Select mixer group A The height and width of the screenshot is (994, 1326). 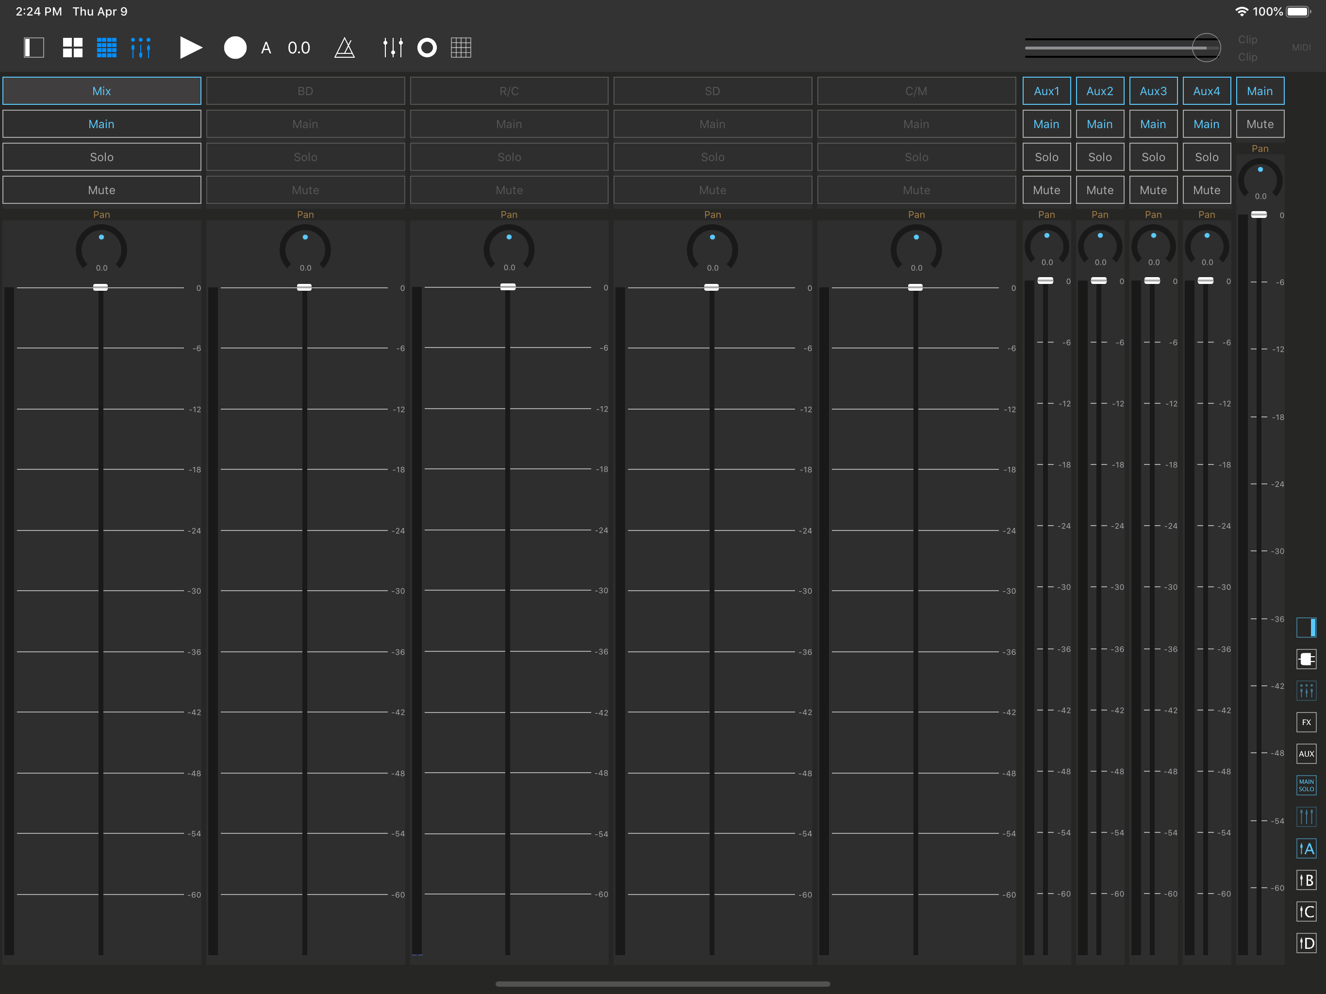1306,849
